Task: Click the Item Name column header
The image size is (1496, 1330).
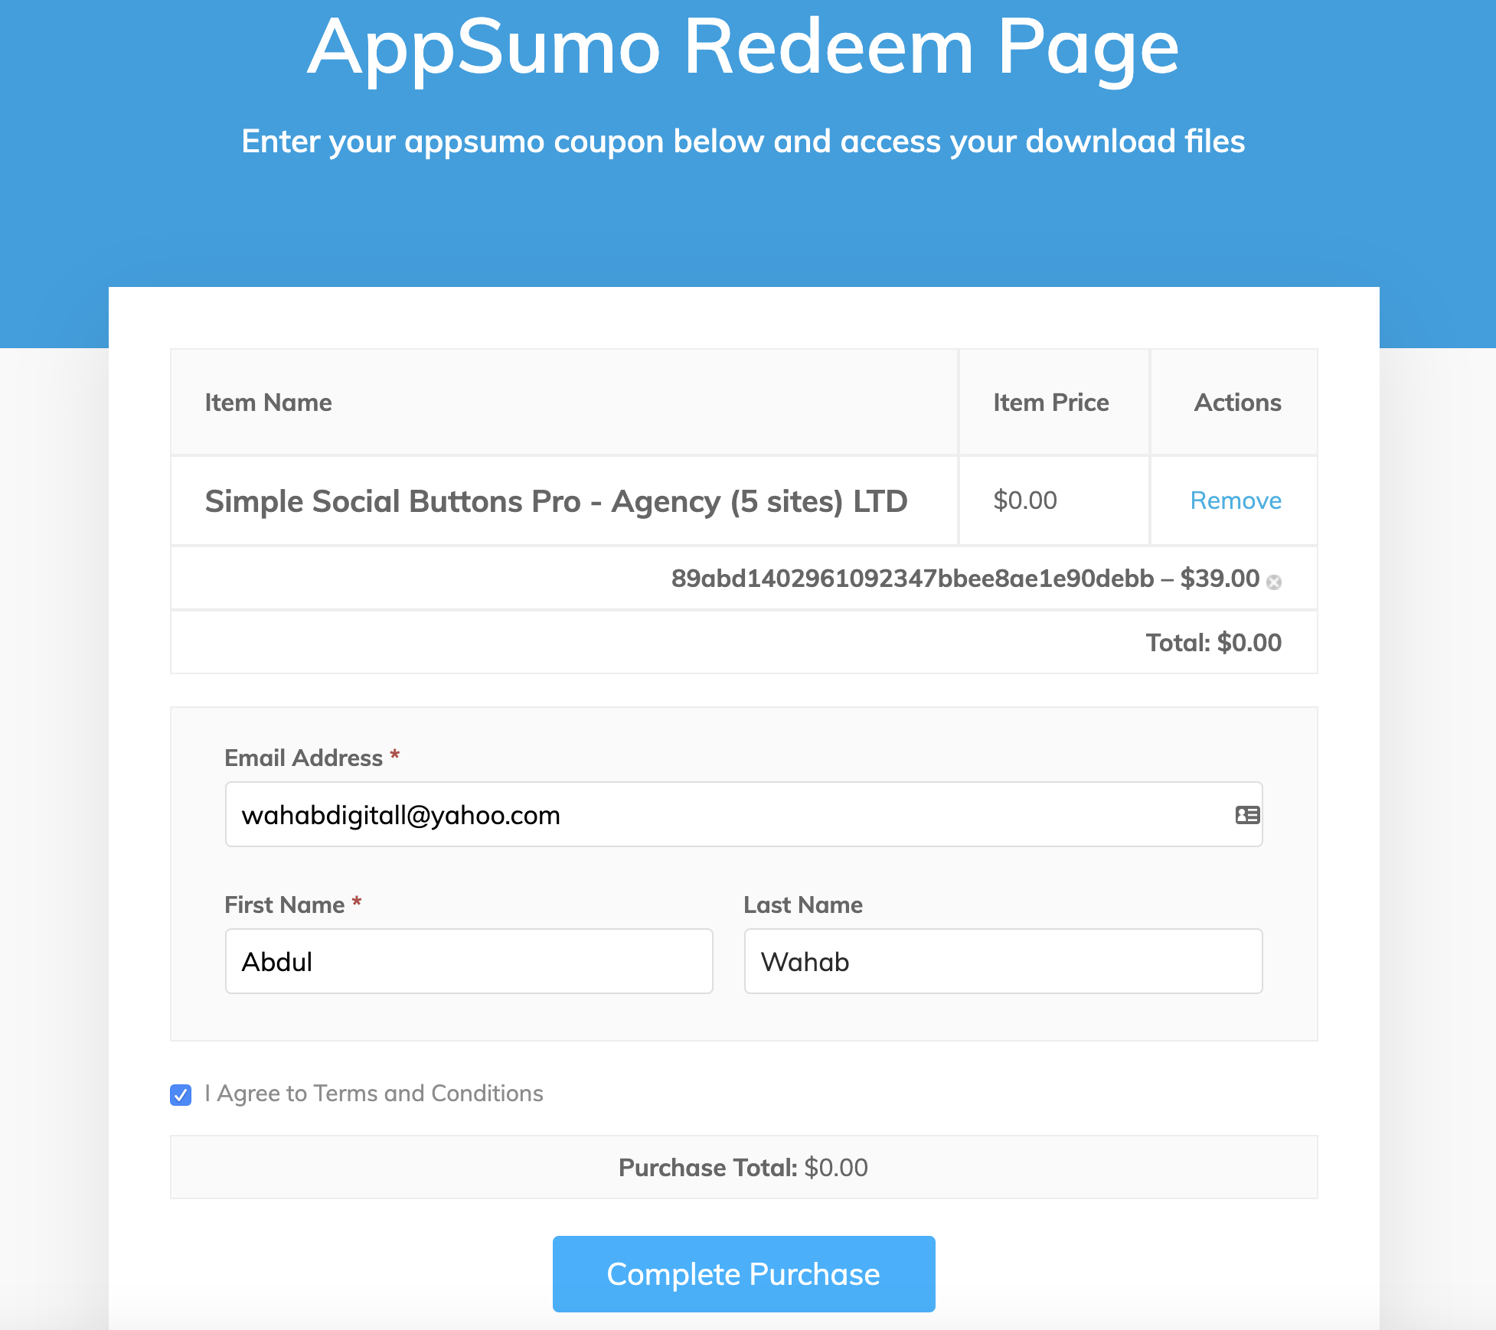Action: click(268, 403)
